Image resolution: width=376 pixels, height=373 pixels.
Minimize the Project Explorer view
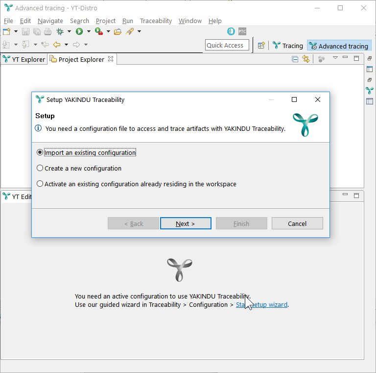[x=345, y=57]
